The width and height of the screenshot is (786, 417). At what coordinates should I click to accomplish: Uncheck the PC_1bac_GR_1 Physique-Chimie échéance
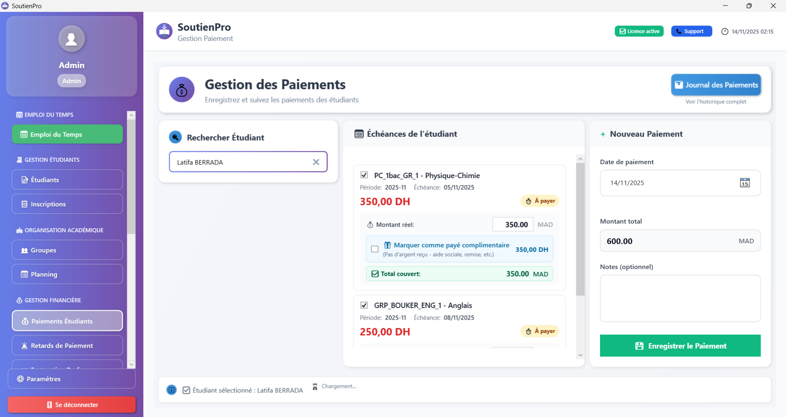(364, 175)
